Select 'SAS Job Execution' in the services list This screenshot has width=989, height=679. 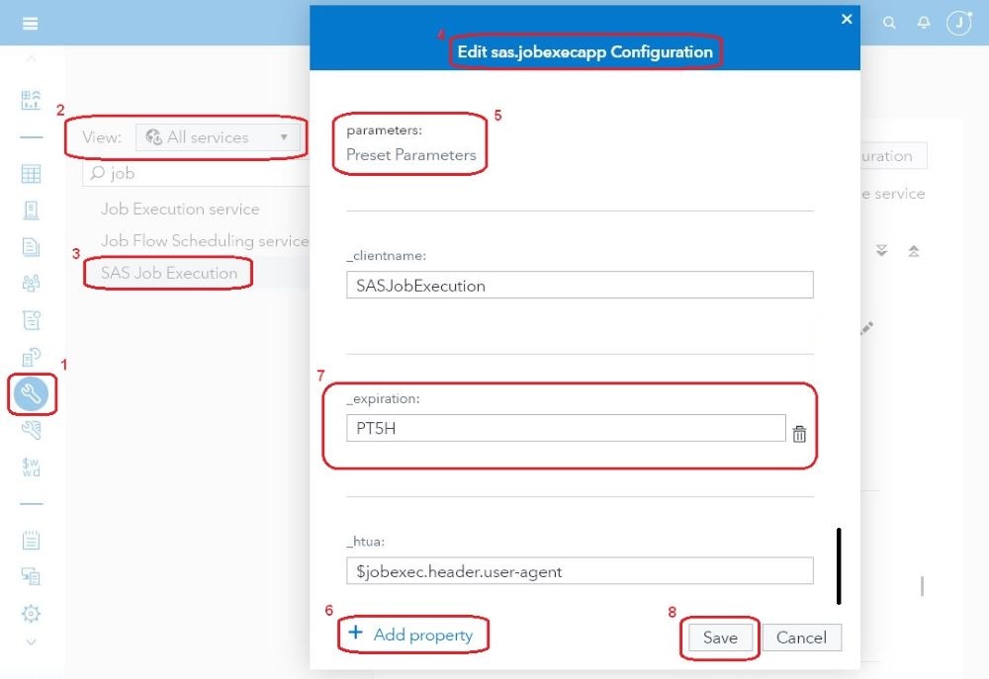coord(168,273)
